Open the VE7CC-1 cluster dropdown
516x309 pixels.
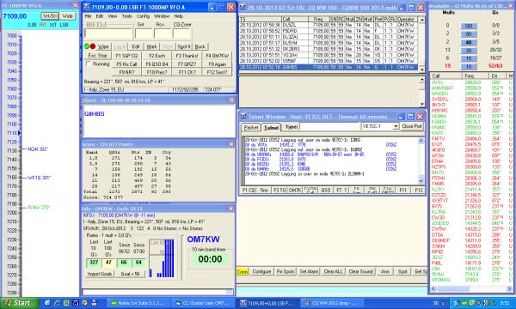(396, 126)
